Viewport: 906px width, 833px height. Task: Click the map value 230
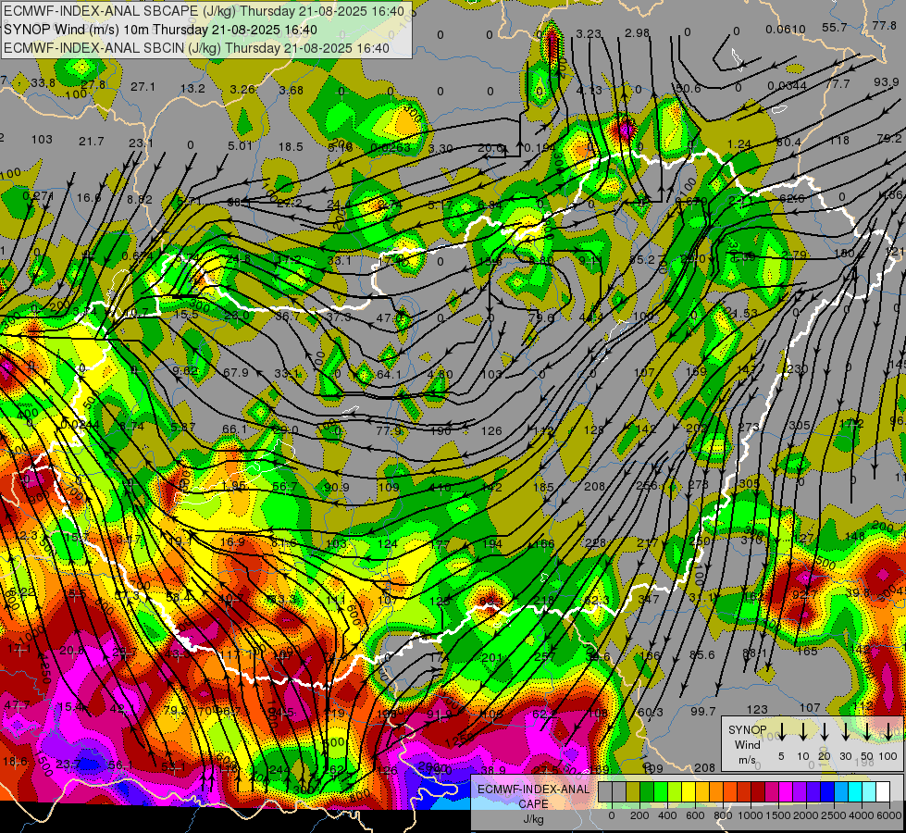coord(798,368)
